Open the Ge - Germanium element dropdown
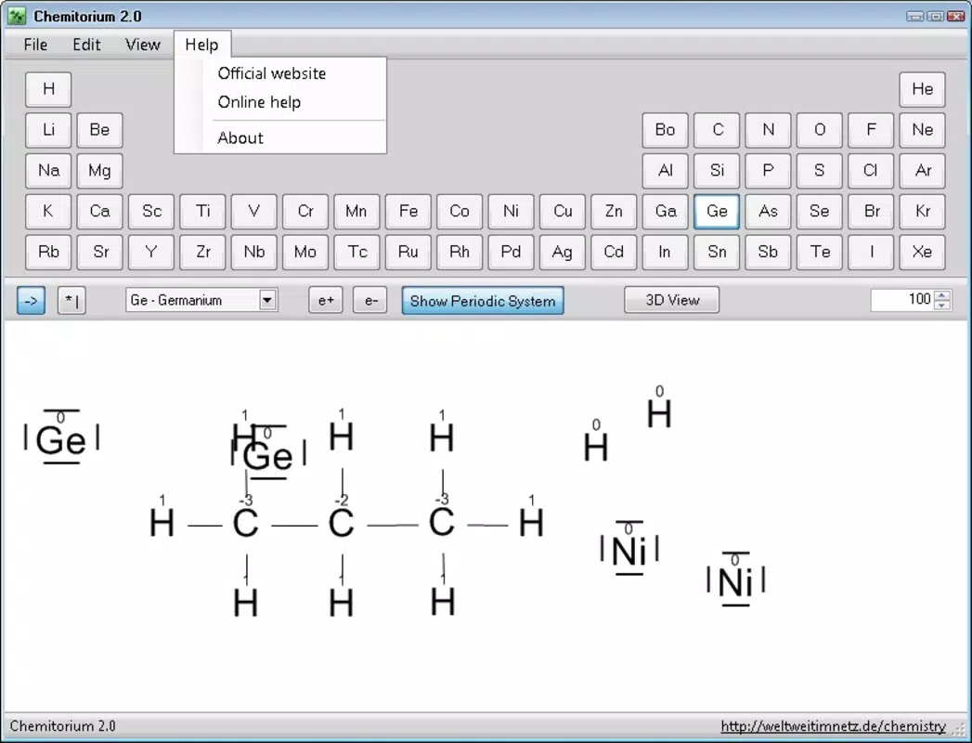The image size is (972, 743). (x=267, y=300)
